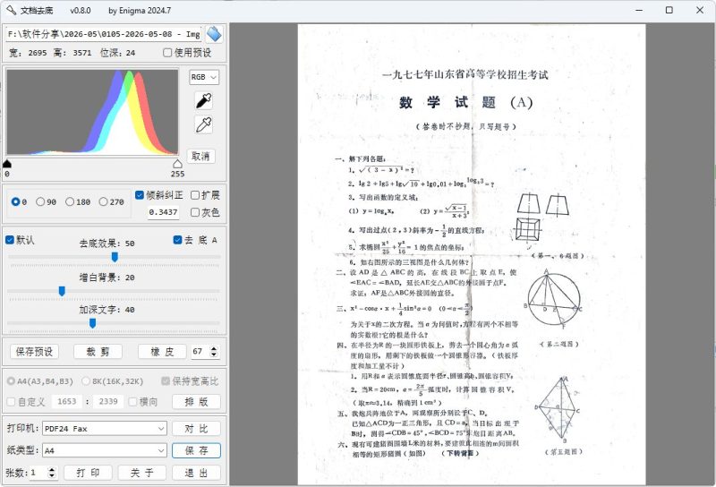Click the 加深文字 slider handle
This screenshot has width=716, height=487.
(x=92, y=323)
